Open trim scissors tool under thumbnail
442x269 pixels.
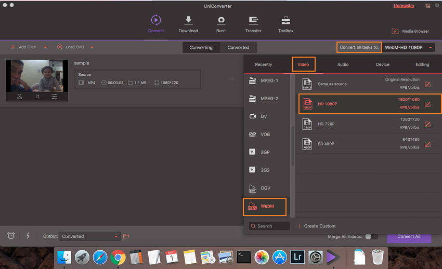[x=19, y=97]
